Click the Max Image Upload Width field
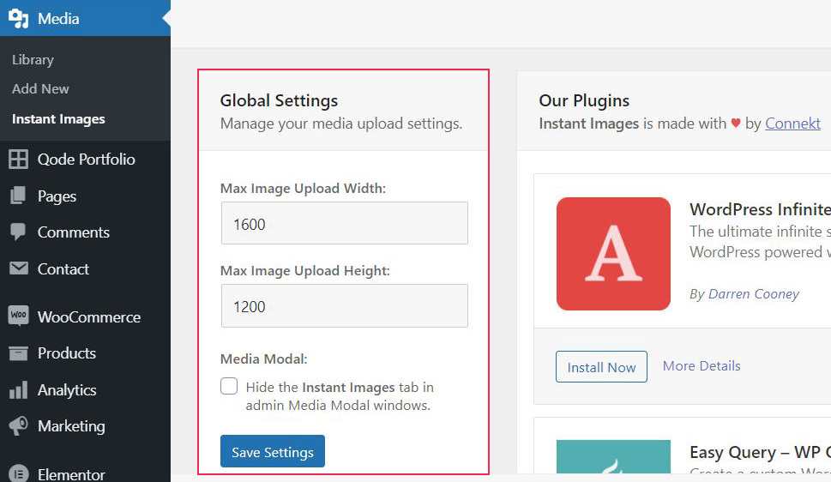The height and width of the screenshot is (482, 831). coord(345,223)
